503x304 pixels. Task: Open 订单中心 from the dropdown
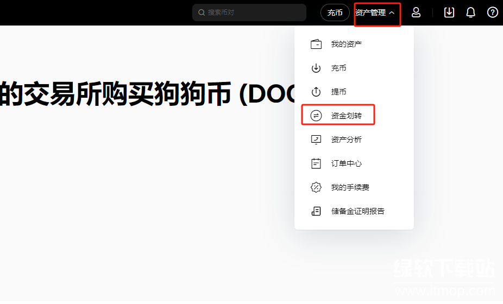346,163
